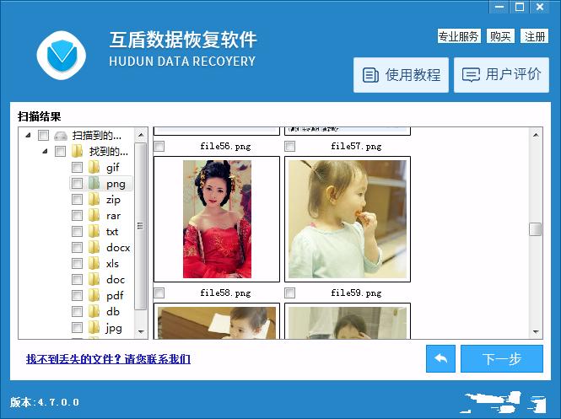Click the png folder icon
Image resolution: width=561 pixels, height=419 pixels.
pos(94,183)
